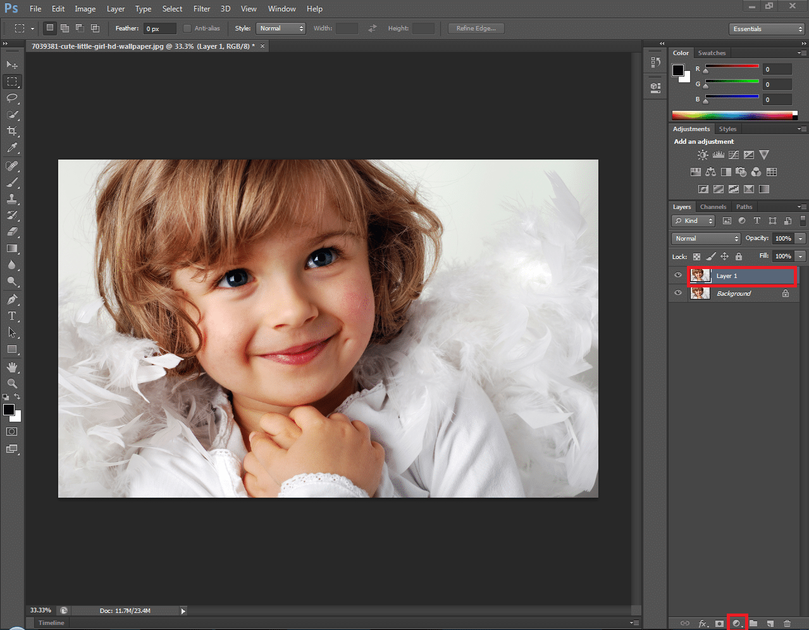This screenshot has height=630, width=809.
Task: Expand the Style dropdown in options bar
Action: pos(281,28)
